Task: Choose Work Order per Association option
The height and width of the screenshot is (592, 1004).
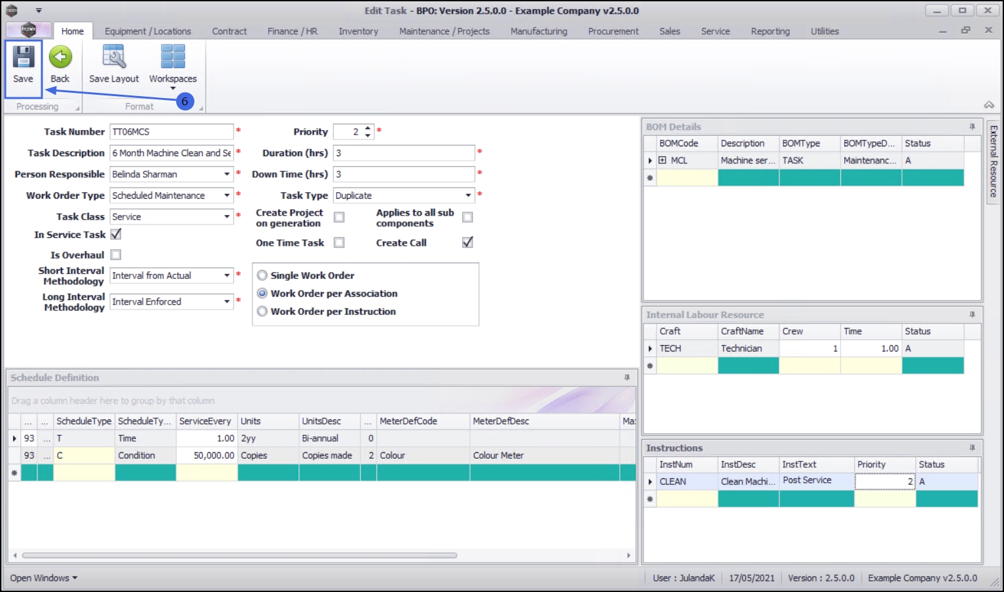Action: 262,293
